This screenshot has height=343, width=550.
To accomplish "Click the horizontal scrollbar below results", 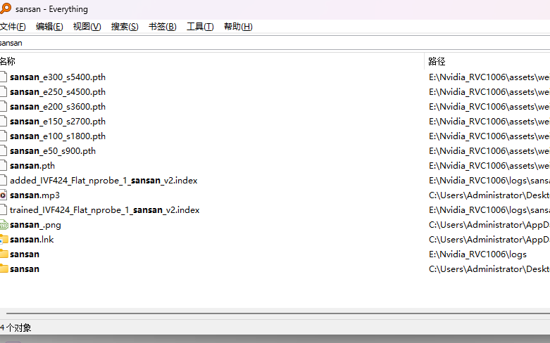I will 275,312.
